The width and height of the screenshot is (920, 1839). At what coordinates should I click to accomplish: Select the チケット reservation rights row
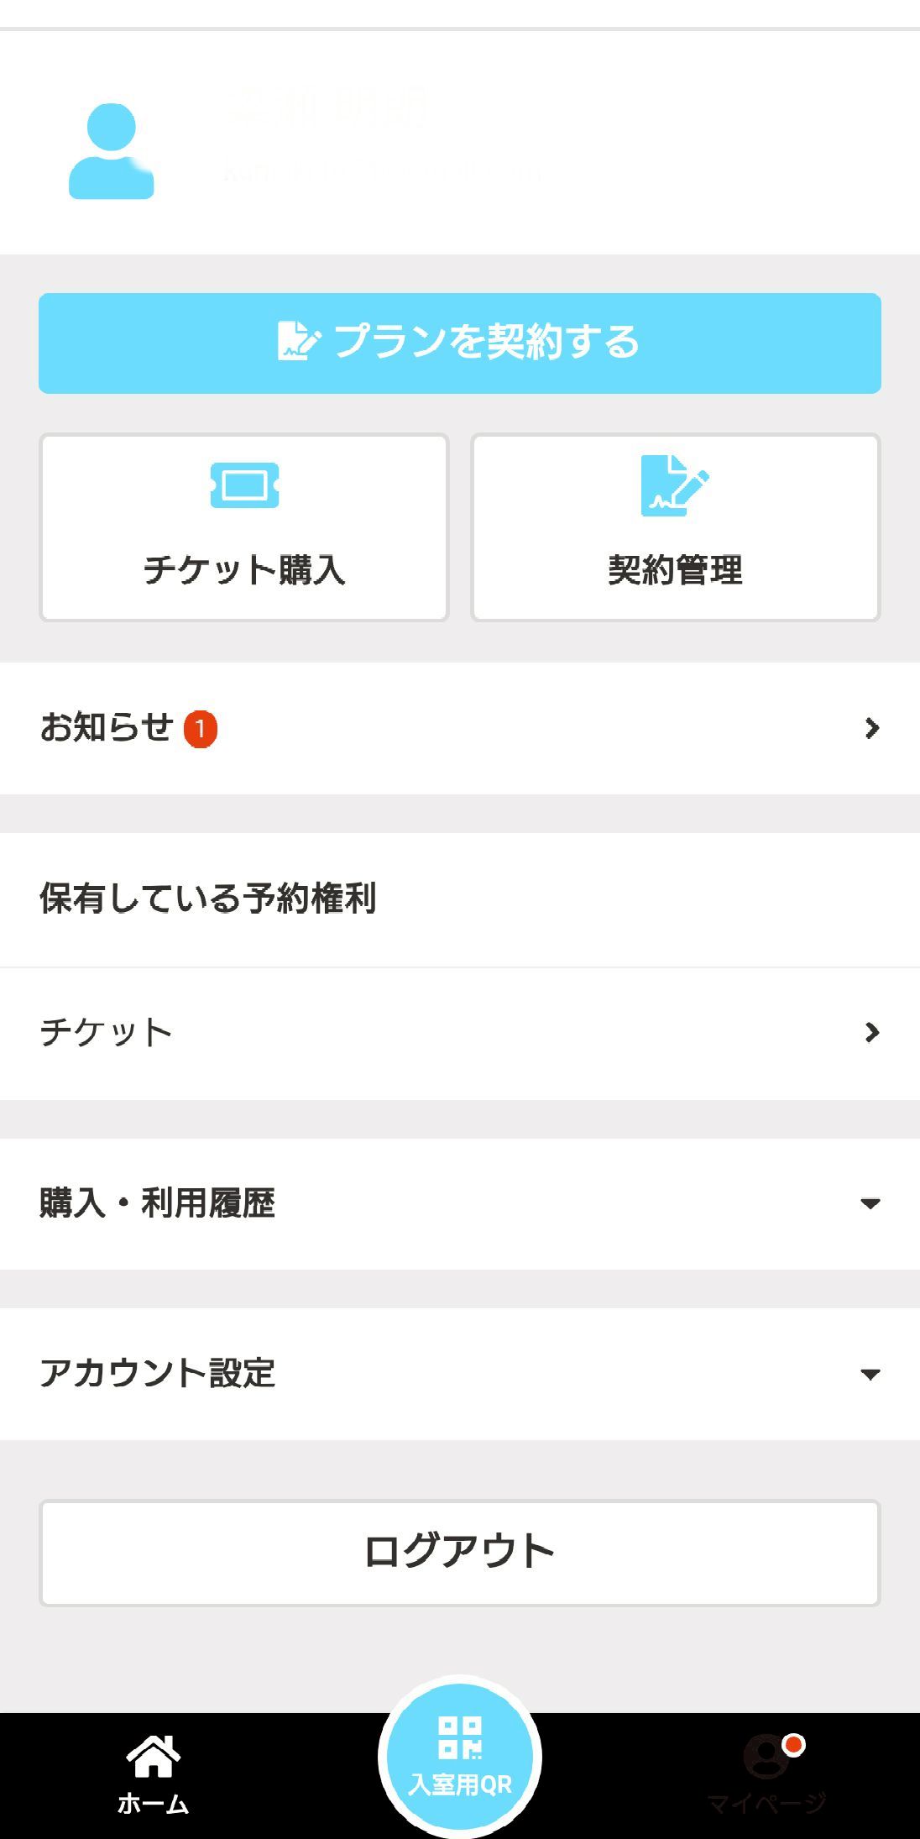click(460, 1033)
